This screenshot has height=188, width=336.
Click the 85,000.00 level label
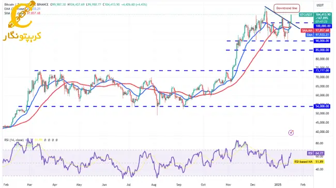[x=322, y=50]
